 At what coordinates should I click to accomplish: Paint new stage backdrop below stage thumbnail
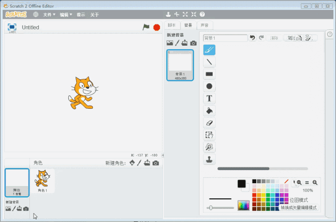point(14,208)
